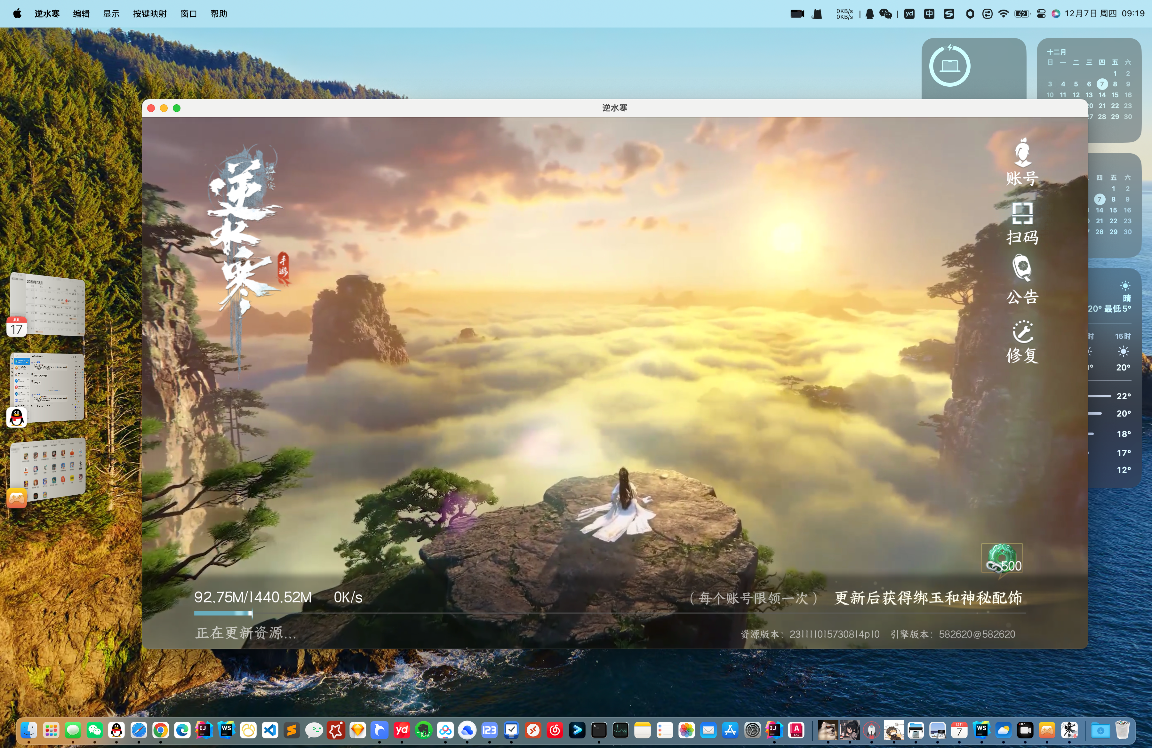Open Microsoft Edge from the Dock
1152x748 pixels.
point(182,730)
